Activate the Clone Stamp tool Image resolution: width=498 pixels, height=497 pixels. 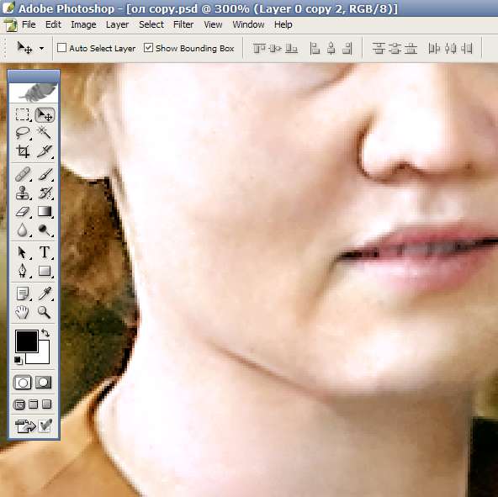tap(22, 193)
